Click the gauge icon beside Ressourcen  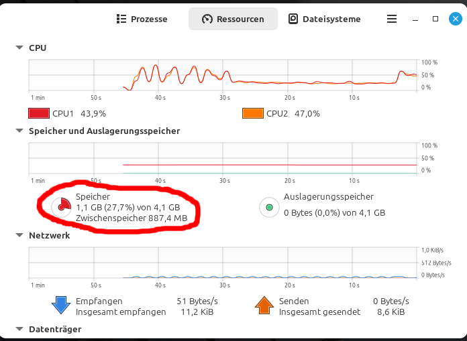tap(207, 19)
